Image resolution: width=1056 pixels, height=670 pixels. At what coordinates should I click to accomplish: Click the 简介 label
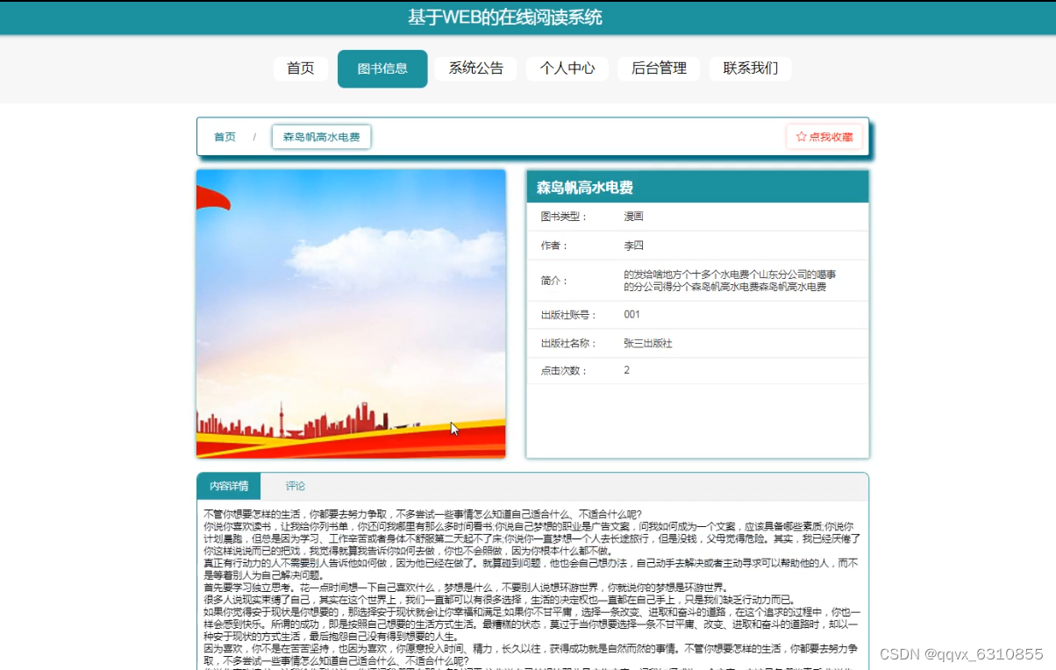[x=554, y=281]
